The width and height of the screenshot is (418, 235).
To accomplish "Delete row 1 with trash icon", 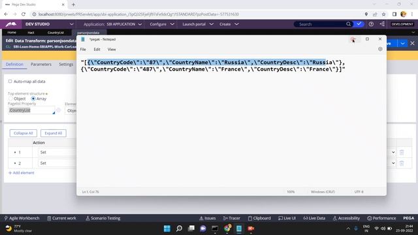I will coord(402,152).
